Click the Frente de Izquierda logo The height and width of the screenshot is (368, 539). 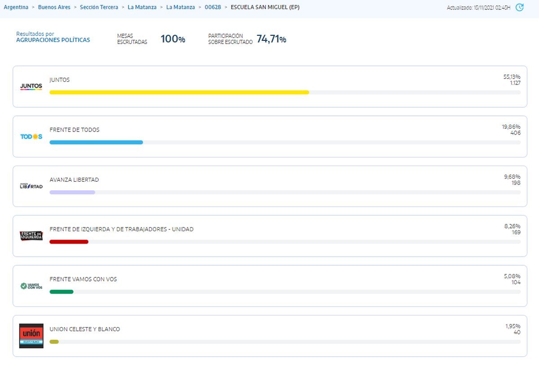(x=31, y=236)
